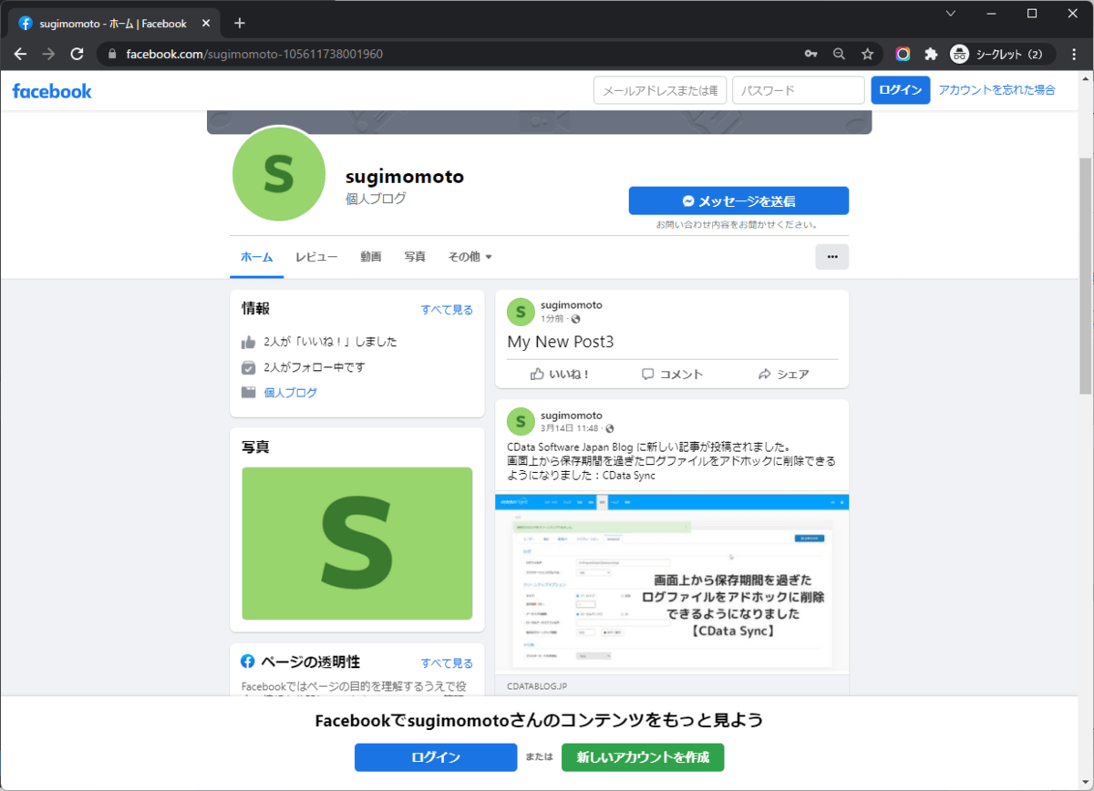Click the tab search chevron in title bar
This screenshot has width=1094, height=791.
[950, 13]
